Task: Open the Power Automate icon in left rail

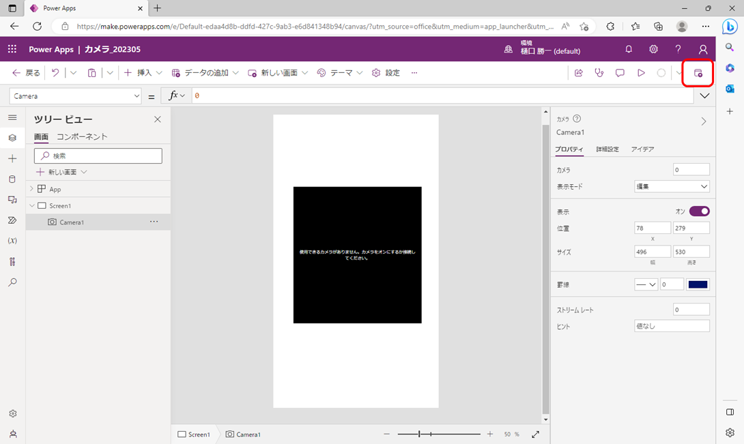Action: [x=13, y=220]
